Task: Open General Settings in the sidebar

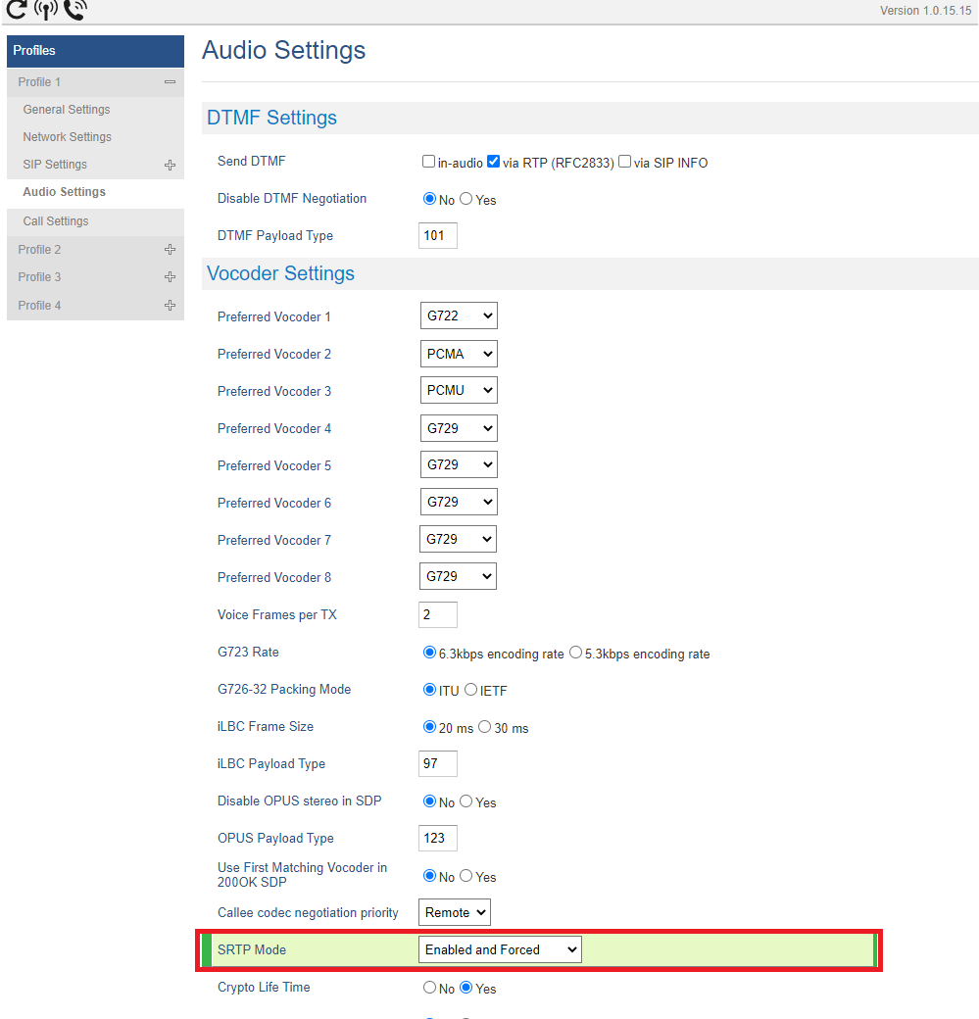Action: [x=67, y=110]
